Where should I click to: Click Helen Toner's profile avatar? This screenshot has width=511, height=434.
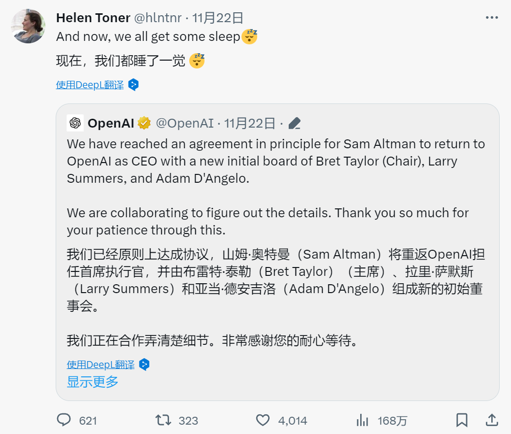click(x=29, y=26)
